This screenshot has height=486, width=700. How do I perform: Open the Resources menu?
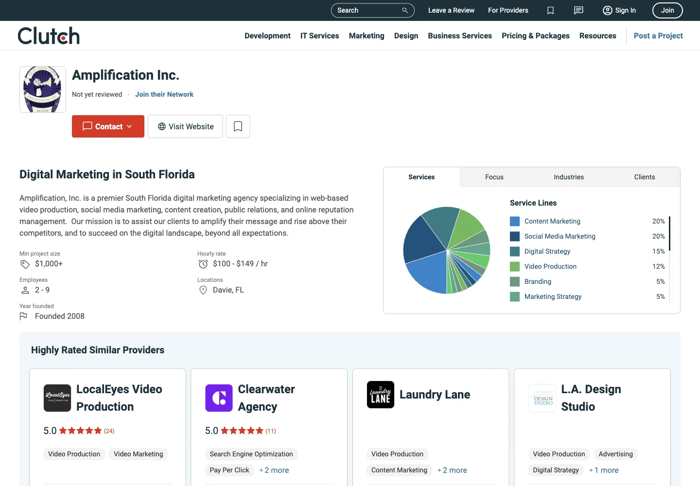[598, 35]
